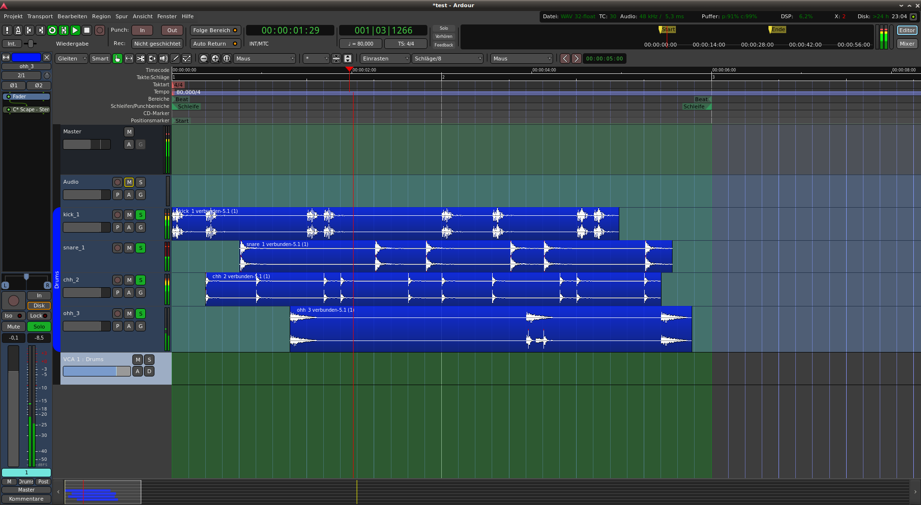Nudge later with right arrow button
The image size is (921, 505).
tap(577, 59)
